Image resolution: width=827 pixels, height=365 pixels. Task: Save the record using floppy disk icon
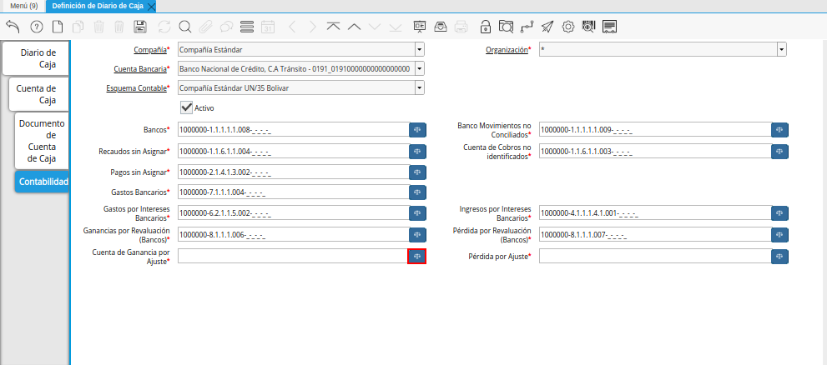(140, 27)
